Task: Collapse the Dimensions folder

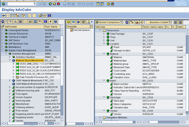Action: [100, 30]
